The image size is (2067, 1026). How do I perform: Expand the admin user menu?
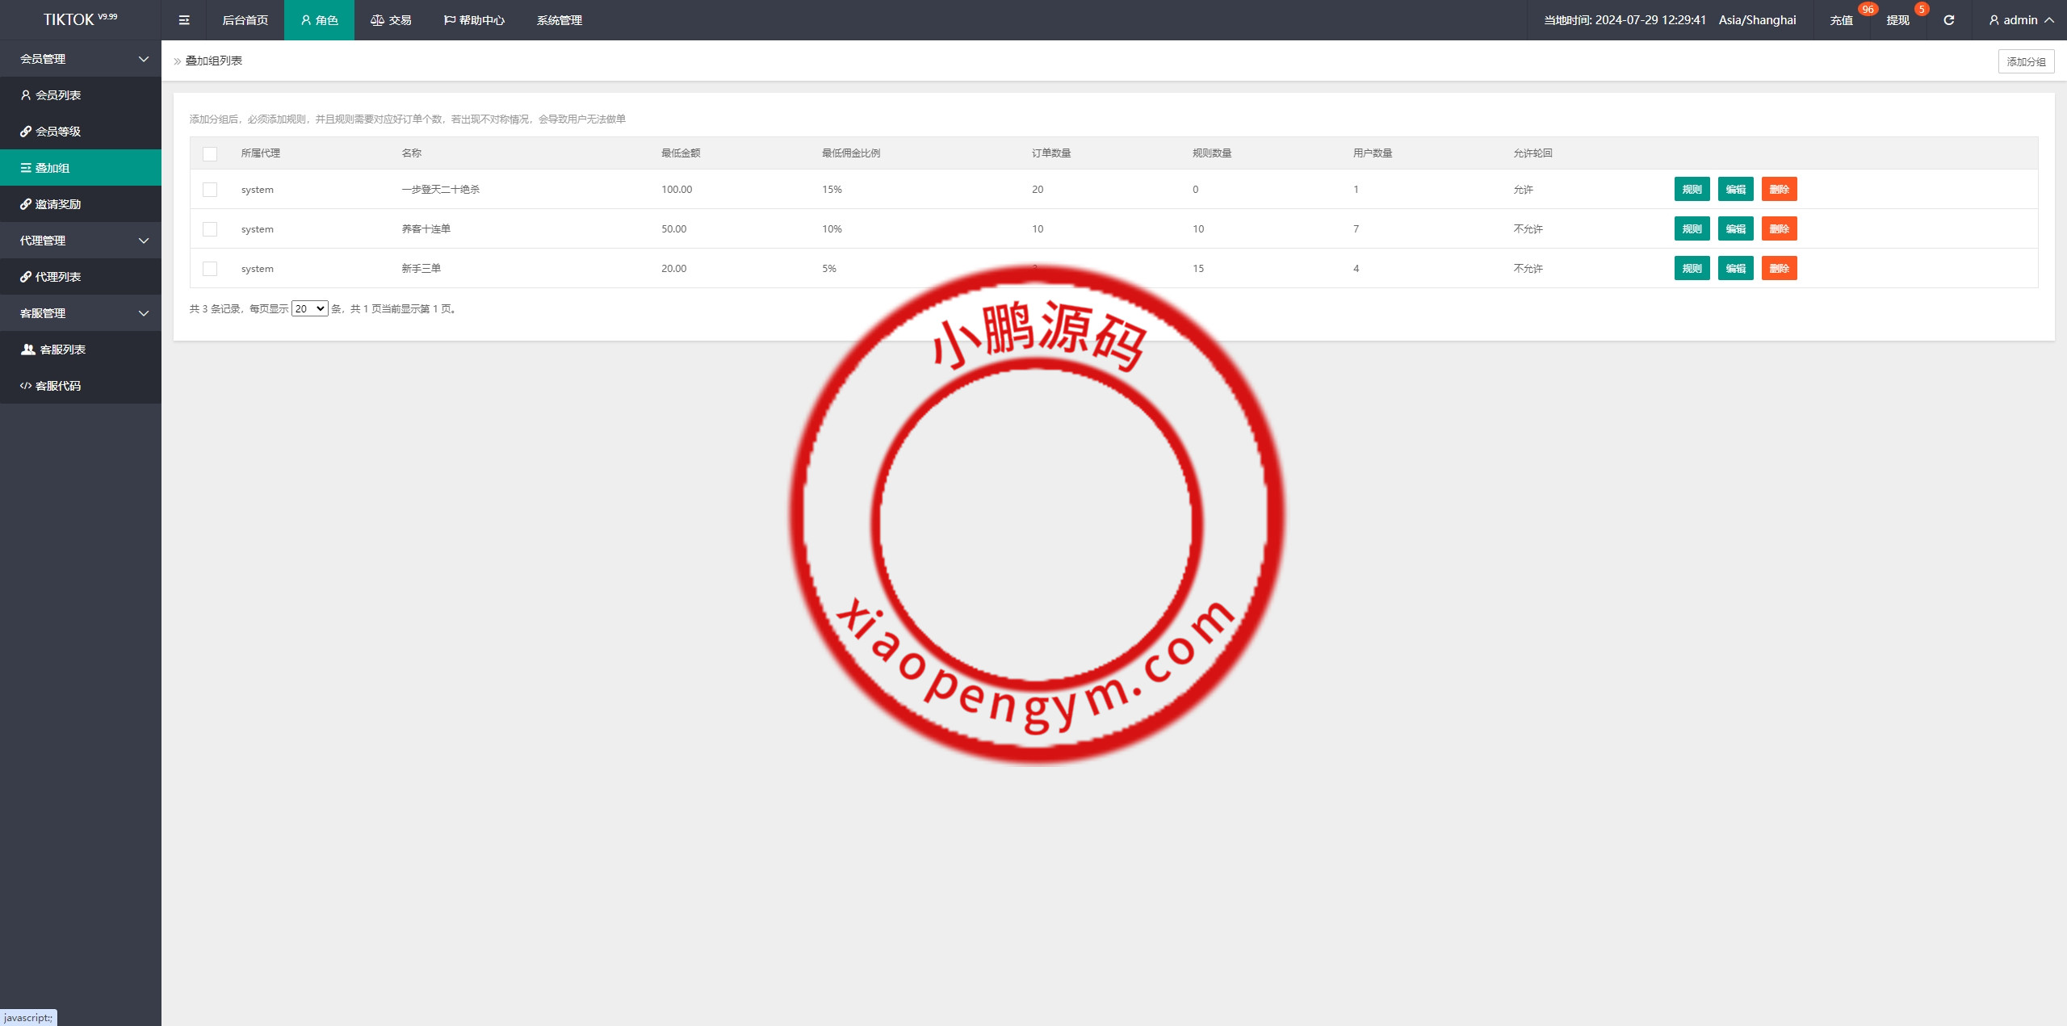(x=2020, y=20)
